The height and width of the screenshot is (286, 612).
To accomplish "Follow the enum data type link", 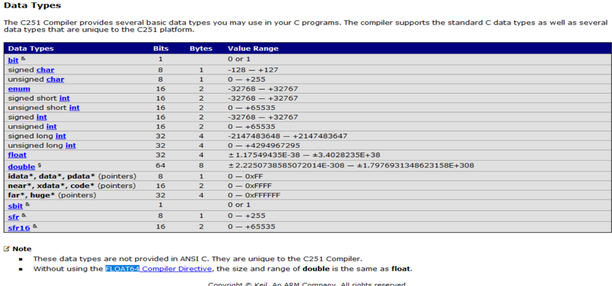I will click(19, 89).
